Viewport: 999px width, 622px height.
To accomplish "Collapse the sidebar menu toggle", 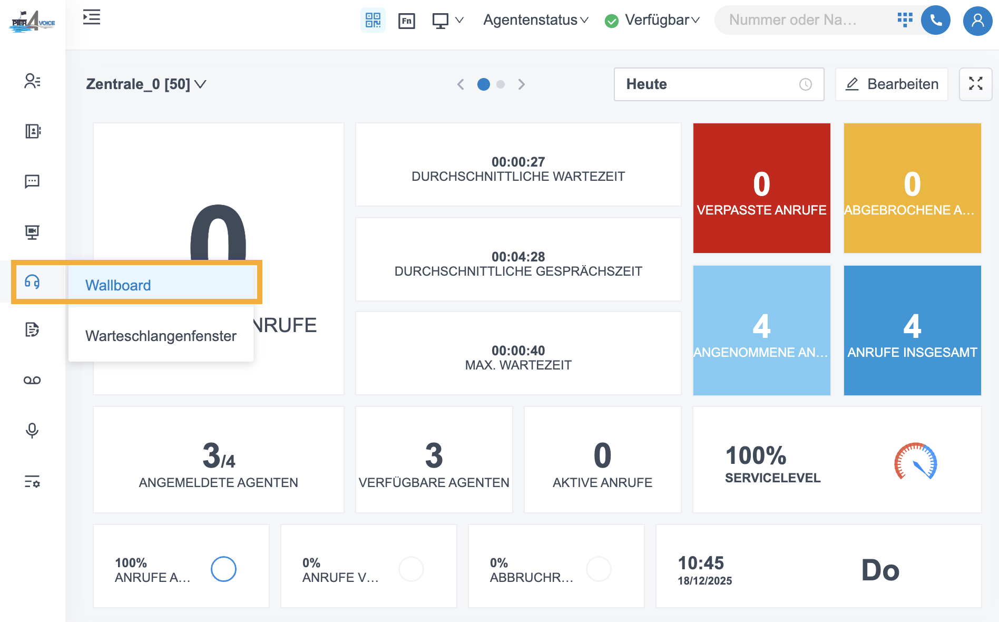I will 92,17.
